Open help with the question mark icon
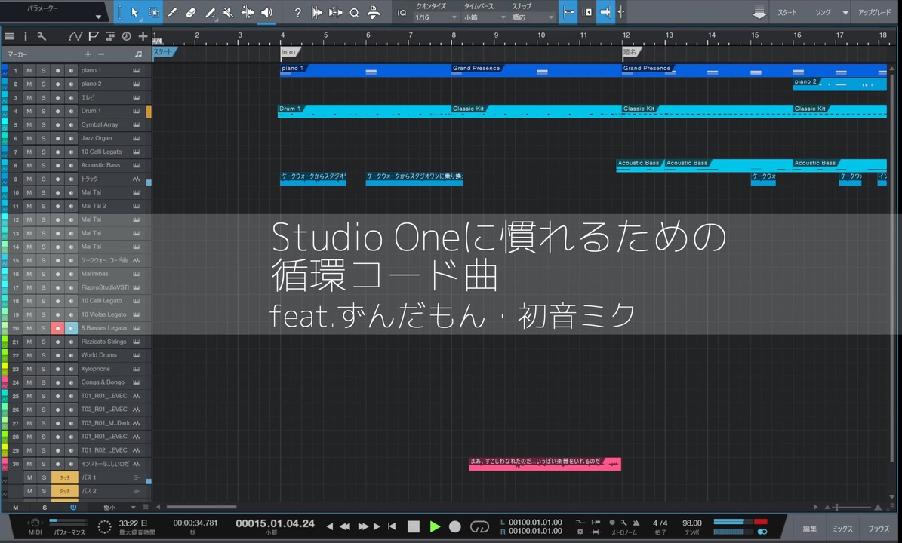Viewport: 902px width, 543px height. 297,12
